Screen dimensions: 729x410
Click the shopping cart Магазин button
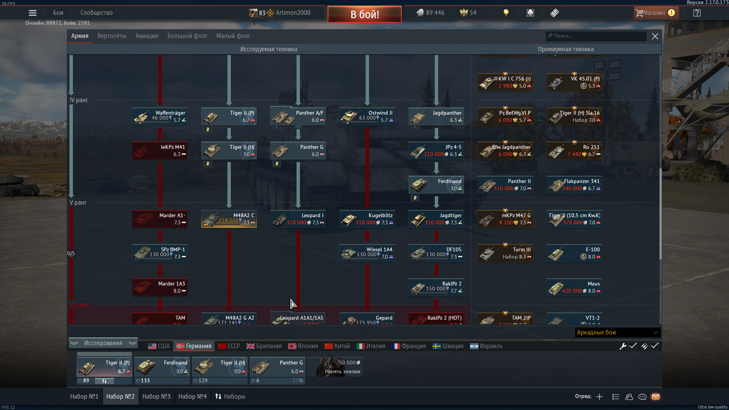655,13
